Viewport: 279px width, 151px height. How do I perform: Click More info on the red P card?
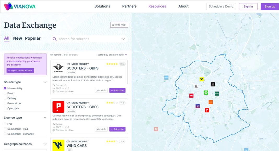[x=101, y=129]
